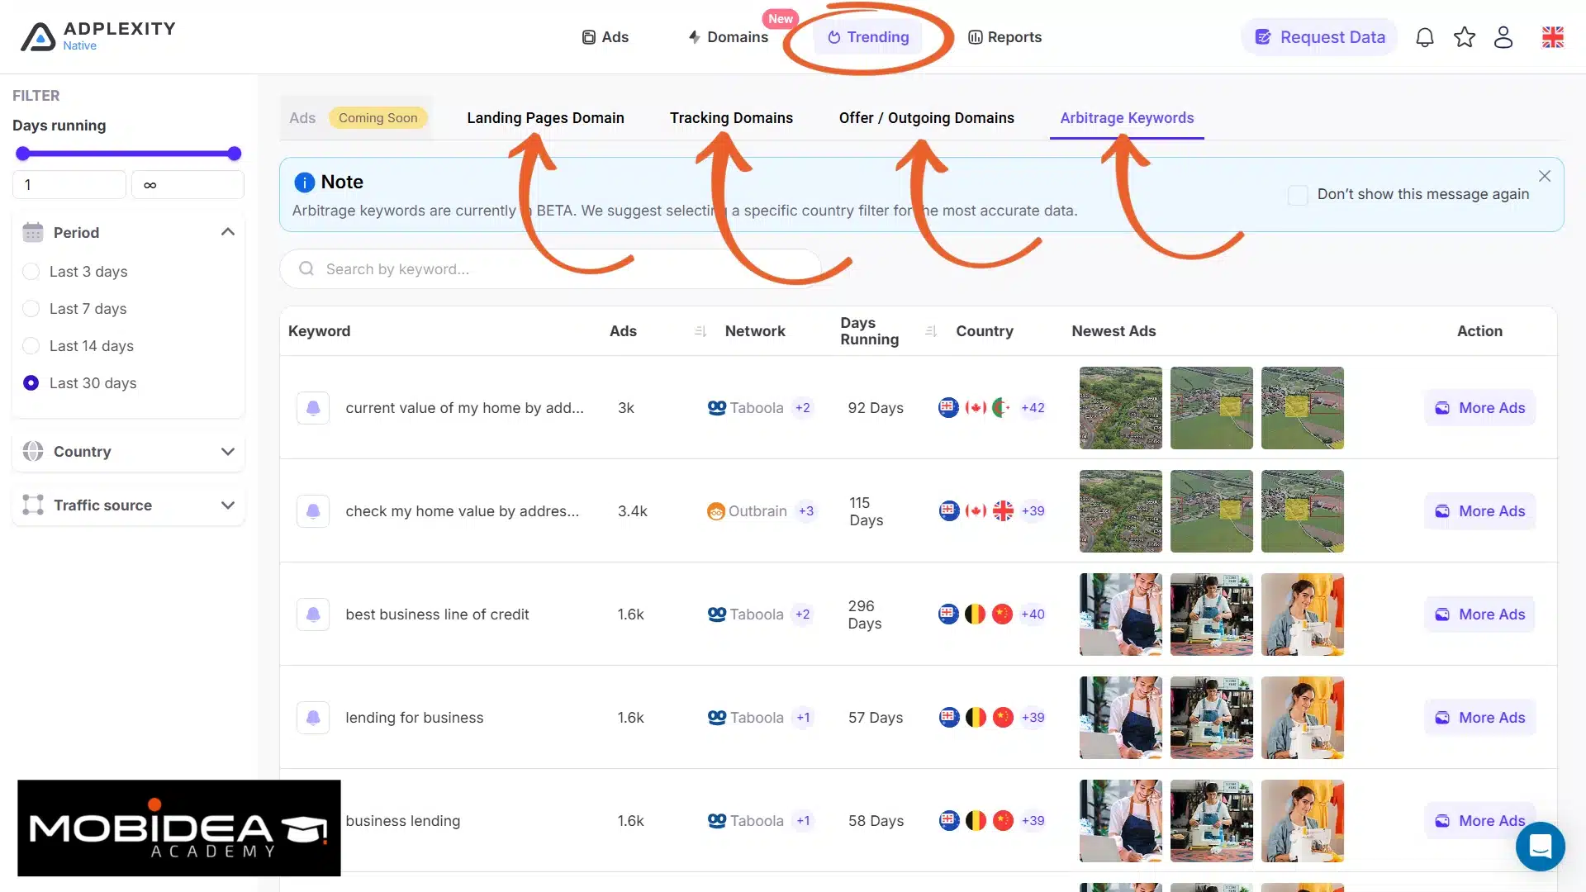
Task: Click the Traffic source filter icon
Action: 33,505
